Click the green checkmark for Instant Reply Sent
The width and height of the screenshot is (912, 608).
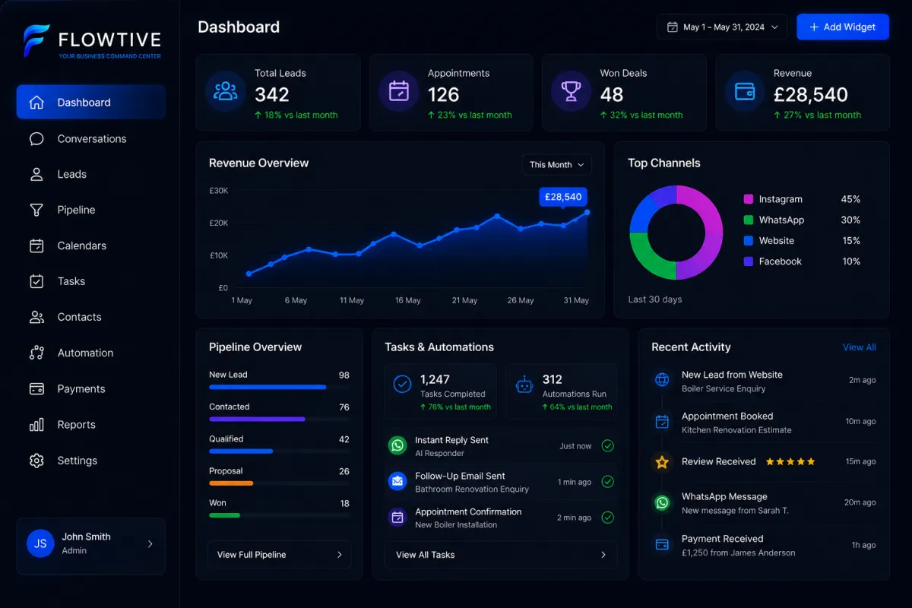click(x=607, y=446)
